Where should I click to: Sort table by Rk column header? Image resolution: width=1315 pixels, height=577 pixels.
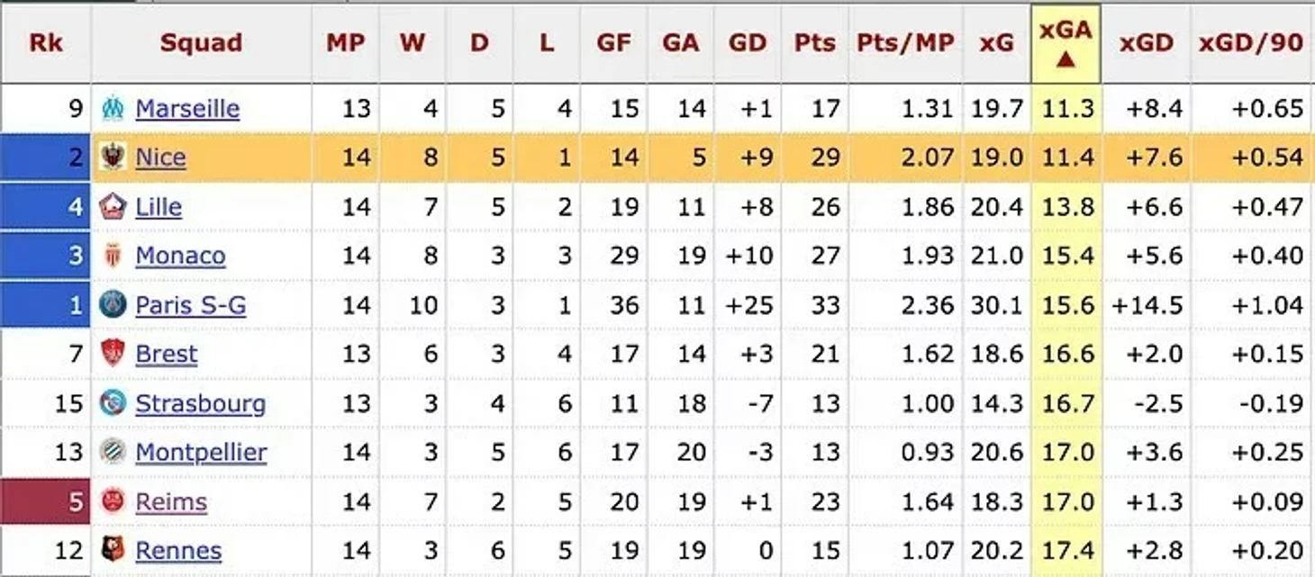(x=46, y=43)
